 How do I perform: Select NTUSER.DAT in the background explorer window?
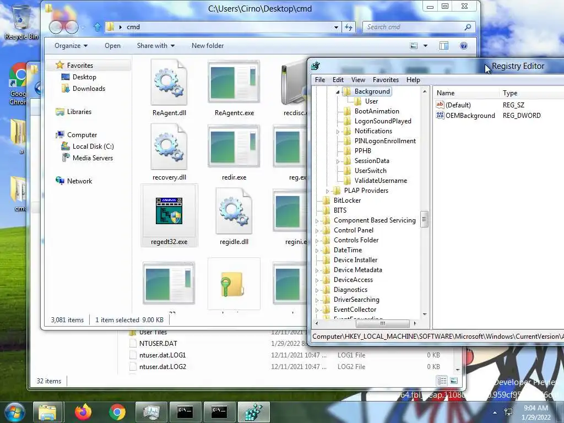click(158, 344)
